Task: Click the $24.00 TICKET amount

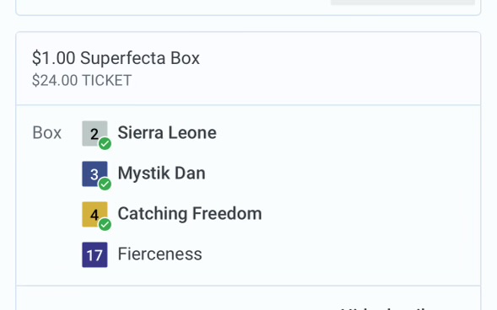Action: pyautogui.click(x=82, y=80)
